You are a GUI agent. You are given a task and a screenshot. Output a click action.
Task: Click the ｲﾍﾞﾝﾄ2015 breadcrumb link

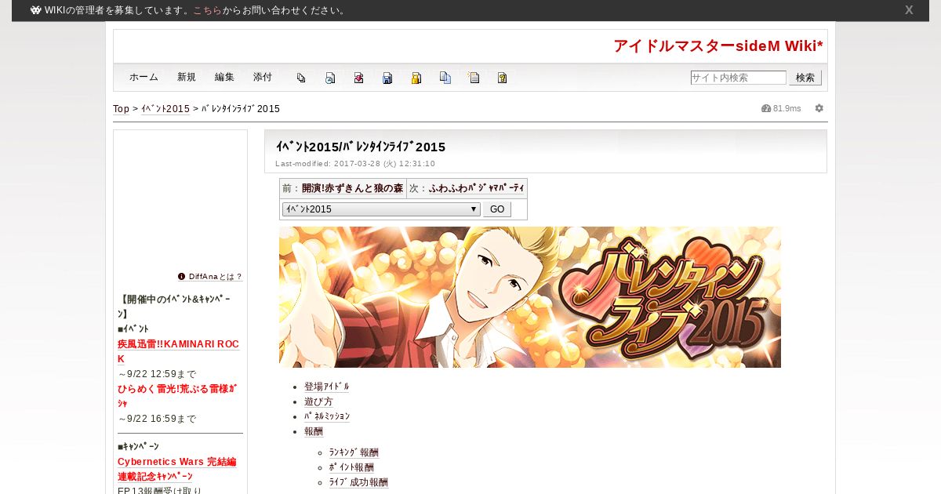(x=165, y=109)
